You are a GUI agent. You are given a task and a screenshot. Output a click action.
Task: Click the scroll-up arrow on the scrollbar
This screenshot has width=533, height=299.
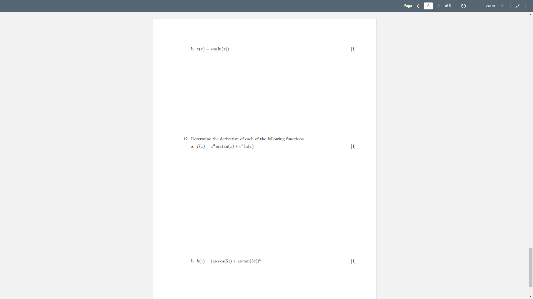(x=531, y=14)
